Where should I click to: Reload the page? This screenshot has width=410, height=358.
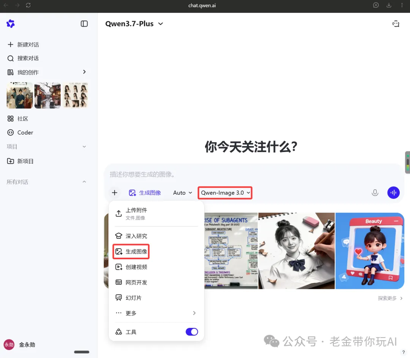point(28,5)
